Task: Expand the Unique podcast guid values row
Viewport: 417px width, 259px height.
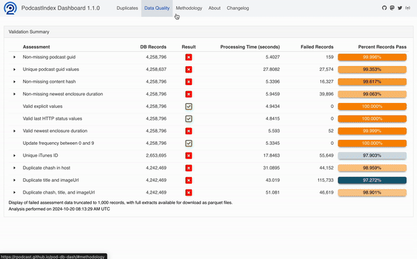Action: pyautogui.click(x=15, y=70)
